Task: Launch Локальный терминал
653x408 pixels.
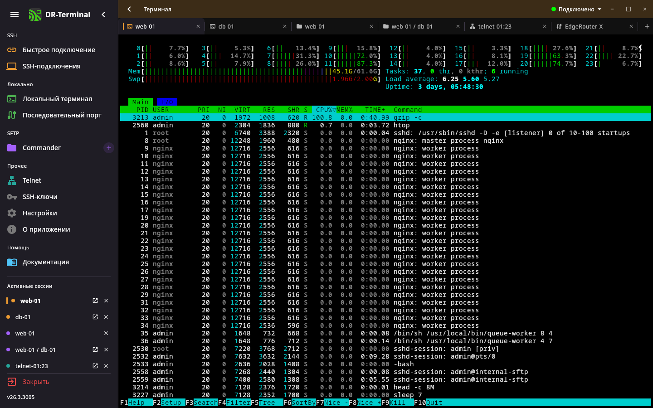Action: 59,99
